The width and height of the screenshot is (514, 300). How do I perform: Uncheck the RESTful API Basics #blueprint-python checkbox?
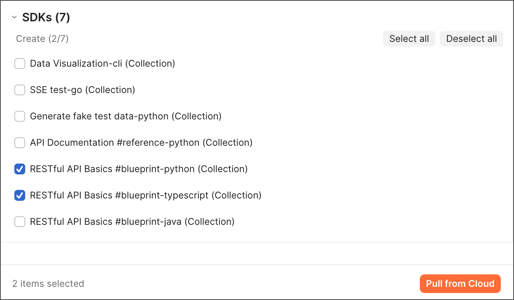point(20,169)
